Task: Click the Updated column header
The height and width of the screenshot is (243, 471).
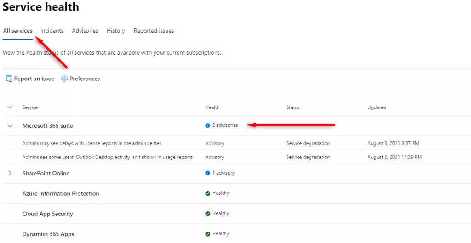Action: click(x=377, y=107)
